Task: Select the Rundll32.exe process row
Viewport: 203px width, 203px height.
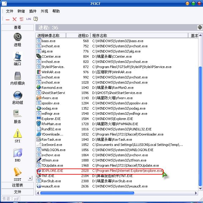Action: (x=117, y=129)
